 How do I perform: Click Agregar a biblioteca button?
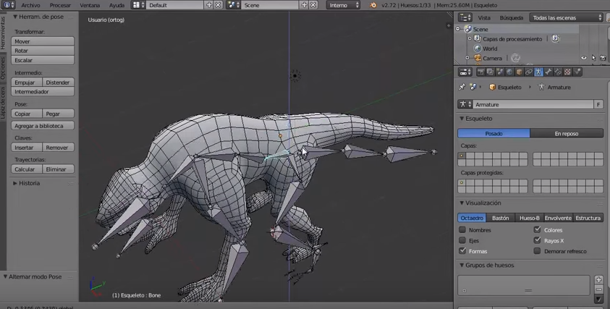(x=43, y=126)
